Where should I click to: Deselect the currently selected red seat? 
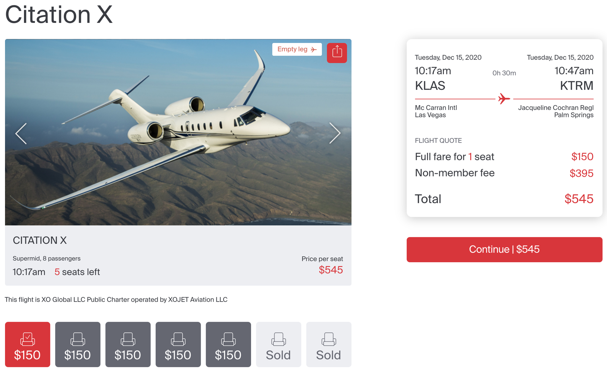[x=28, y=345]
